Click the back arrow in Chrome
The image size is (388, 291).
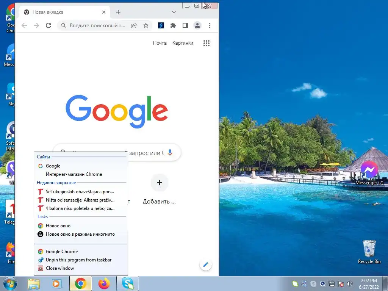pyautogui.click(x=24, y=25)
